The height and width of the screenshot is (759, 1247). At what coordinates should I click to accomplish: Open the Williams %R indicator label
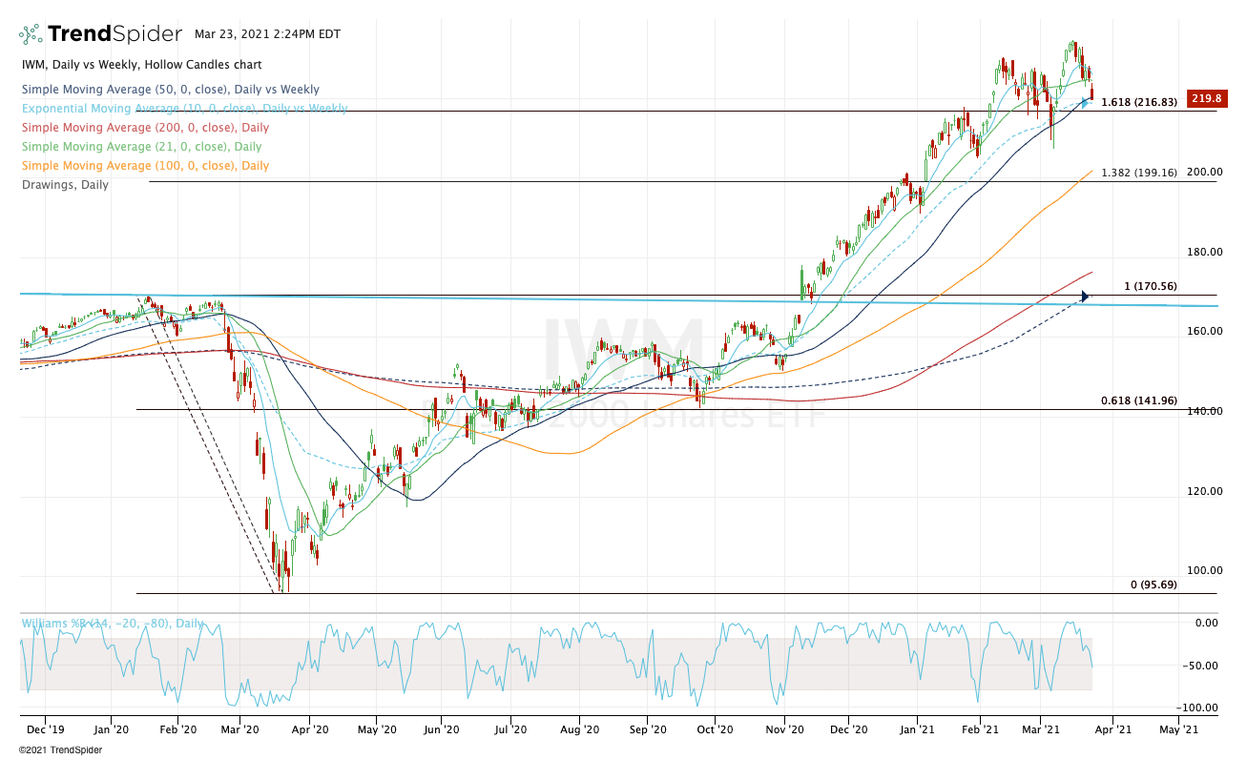pyautogui.click(x=113, y=624)
